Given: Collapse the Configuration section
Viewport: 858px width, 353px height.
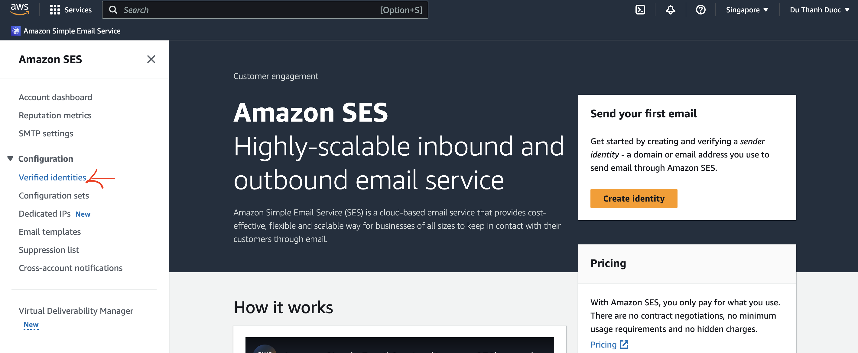Looking at the screenshot, I should tap(10, 159).
